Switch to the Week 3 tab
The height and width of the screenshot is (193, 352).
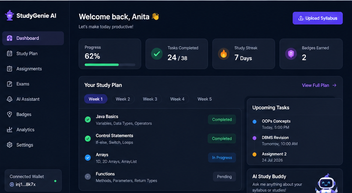tap(150, 99)
